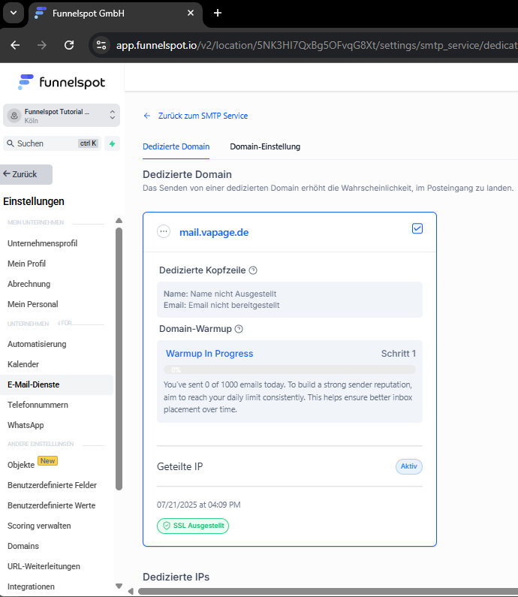Click the green lightning quick actions icon
The width and height of the screenshot is (518, 597).
[113, 143]
